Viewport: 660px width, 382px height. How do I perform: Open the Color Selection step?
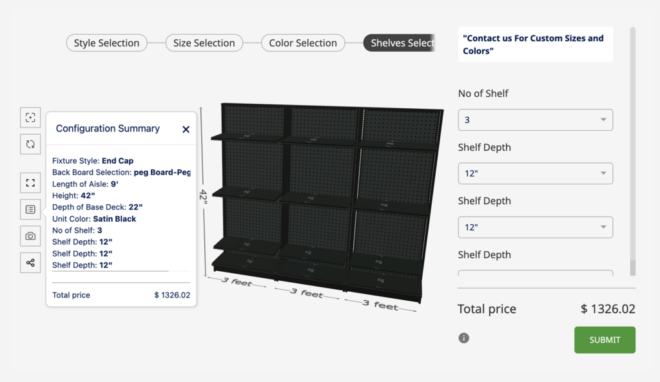click(303, 43)
